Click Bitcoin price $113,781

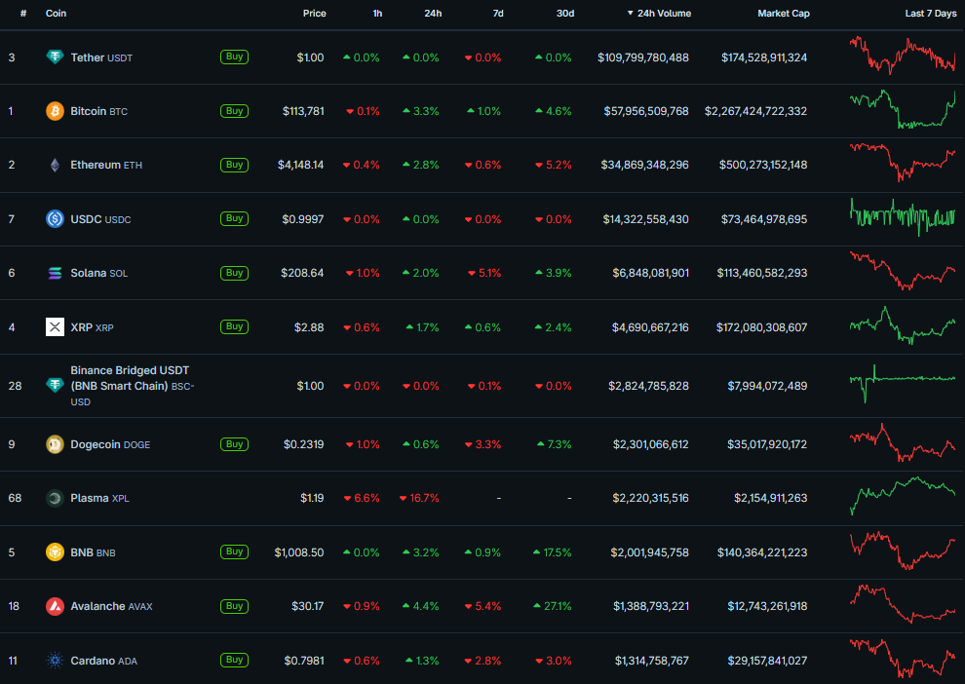pos(303,111)
